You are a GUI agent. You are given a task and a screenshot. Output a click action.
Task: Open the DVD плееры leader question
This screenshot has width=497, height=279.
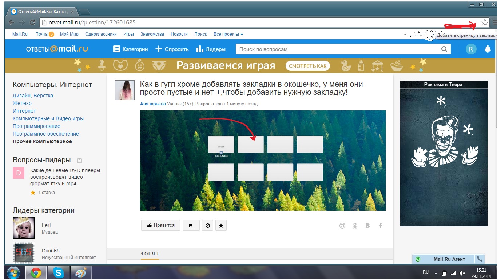tap(65, 177)
